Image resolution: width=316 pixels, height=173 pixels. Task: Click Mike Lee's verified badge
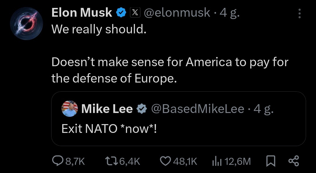pyautogui.click(x=142, y=109)
